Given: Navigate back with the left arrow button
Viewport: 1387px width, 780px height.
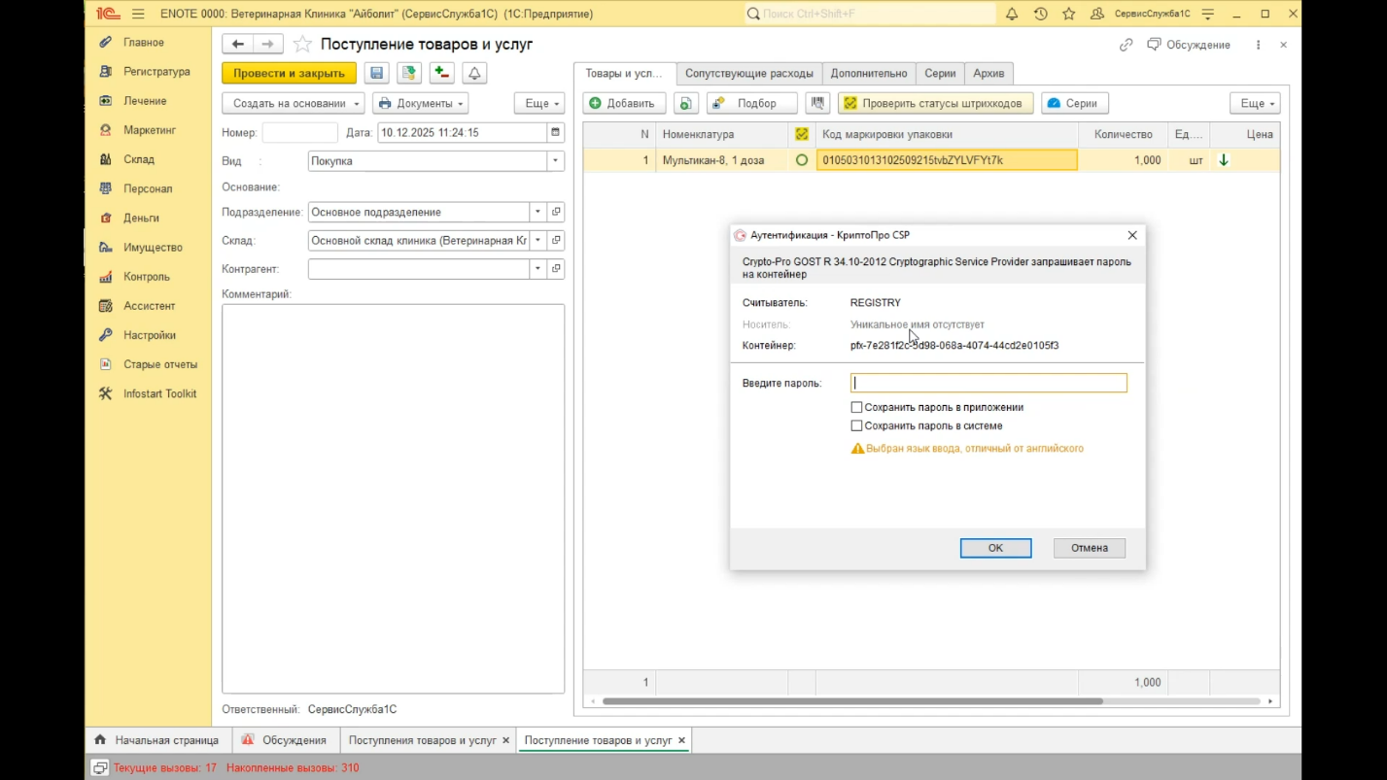Looking at the screenshot, I should click(x=238, y=45).
